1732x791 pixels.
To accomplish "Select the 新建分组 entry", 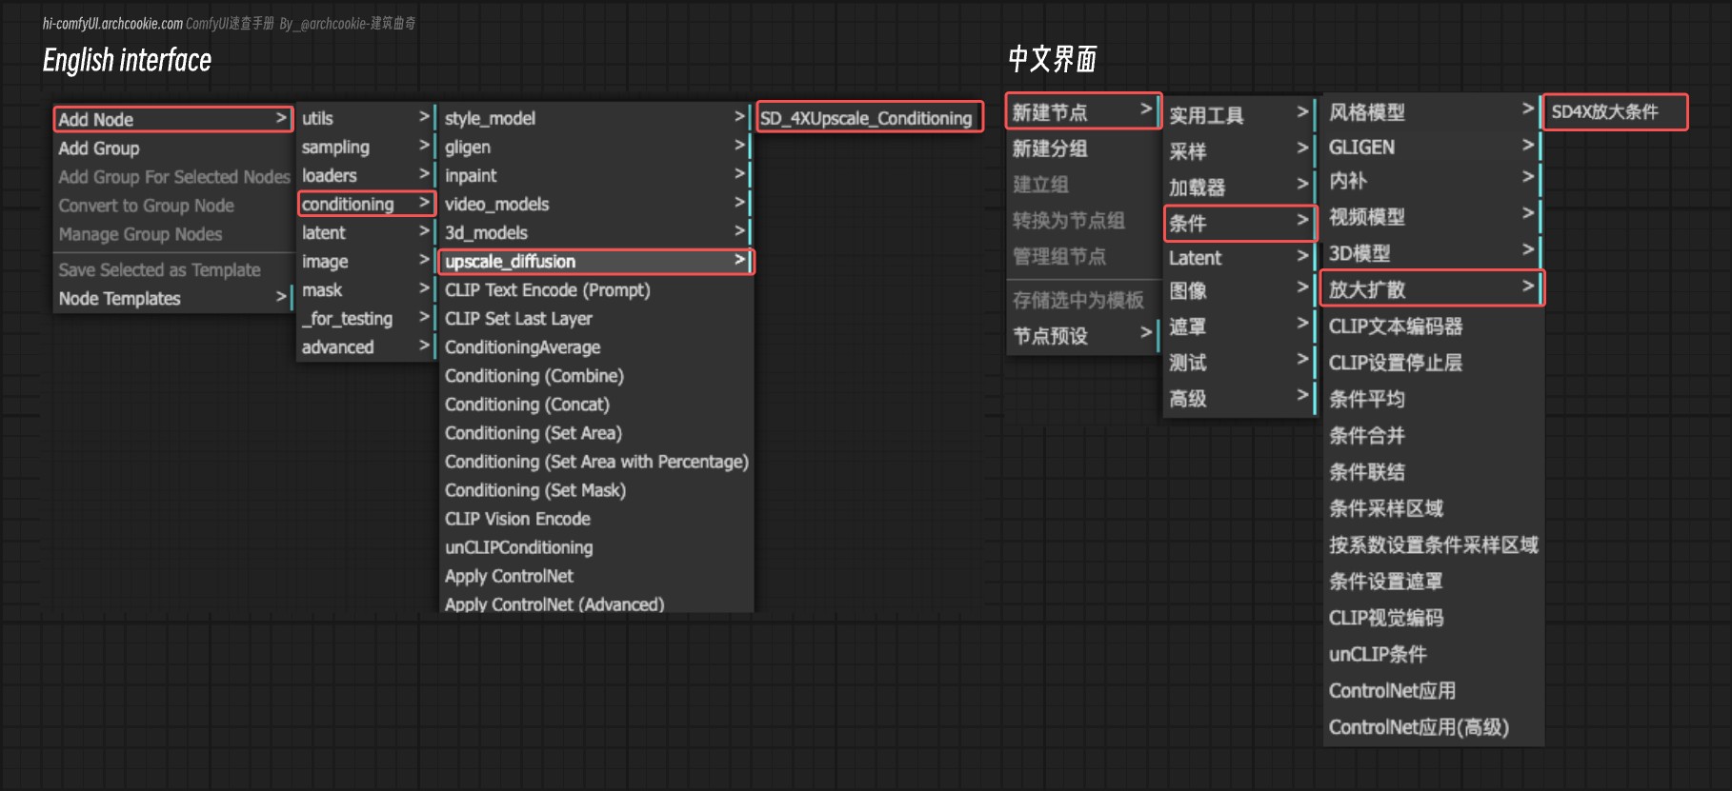I will tap(1083, 148).
